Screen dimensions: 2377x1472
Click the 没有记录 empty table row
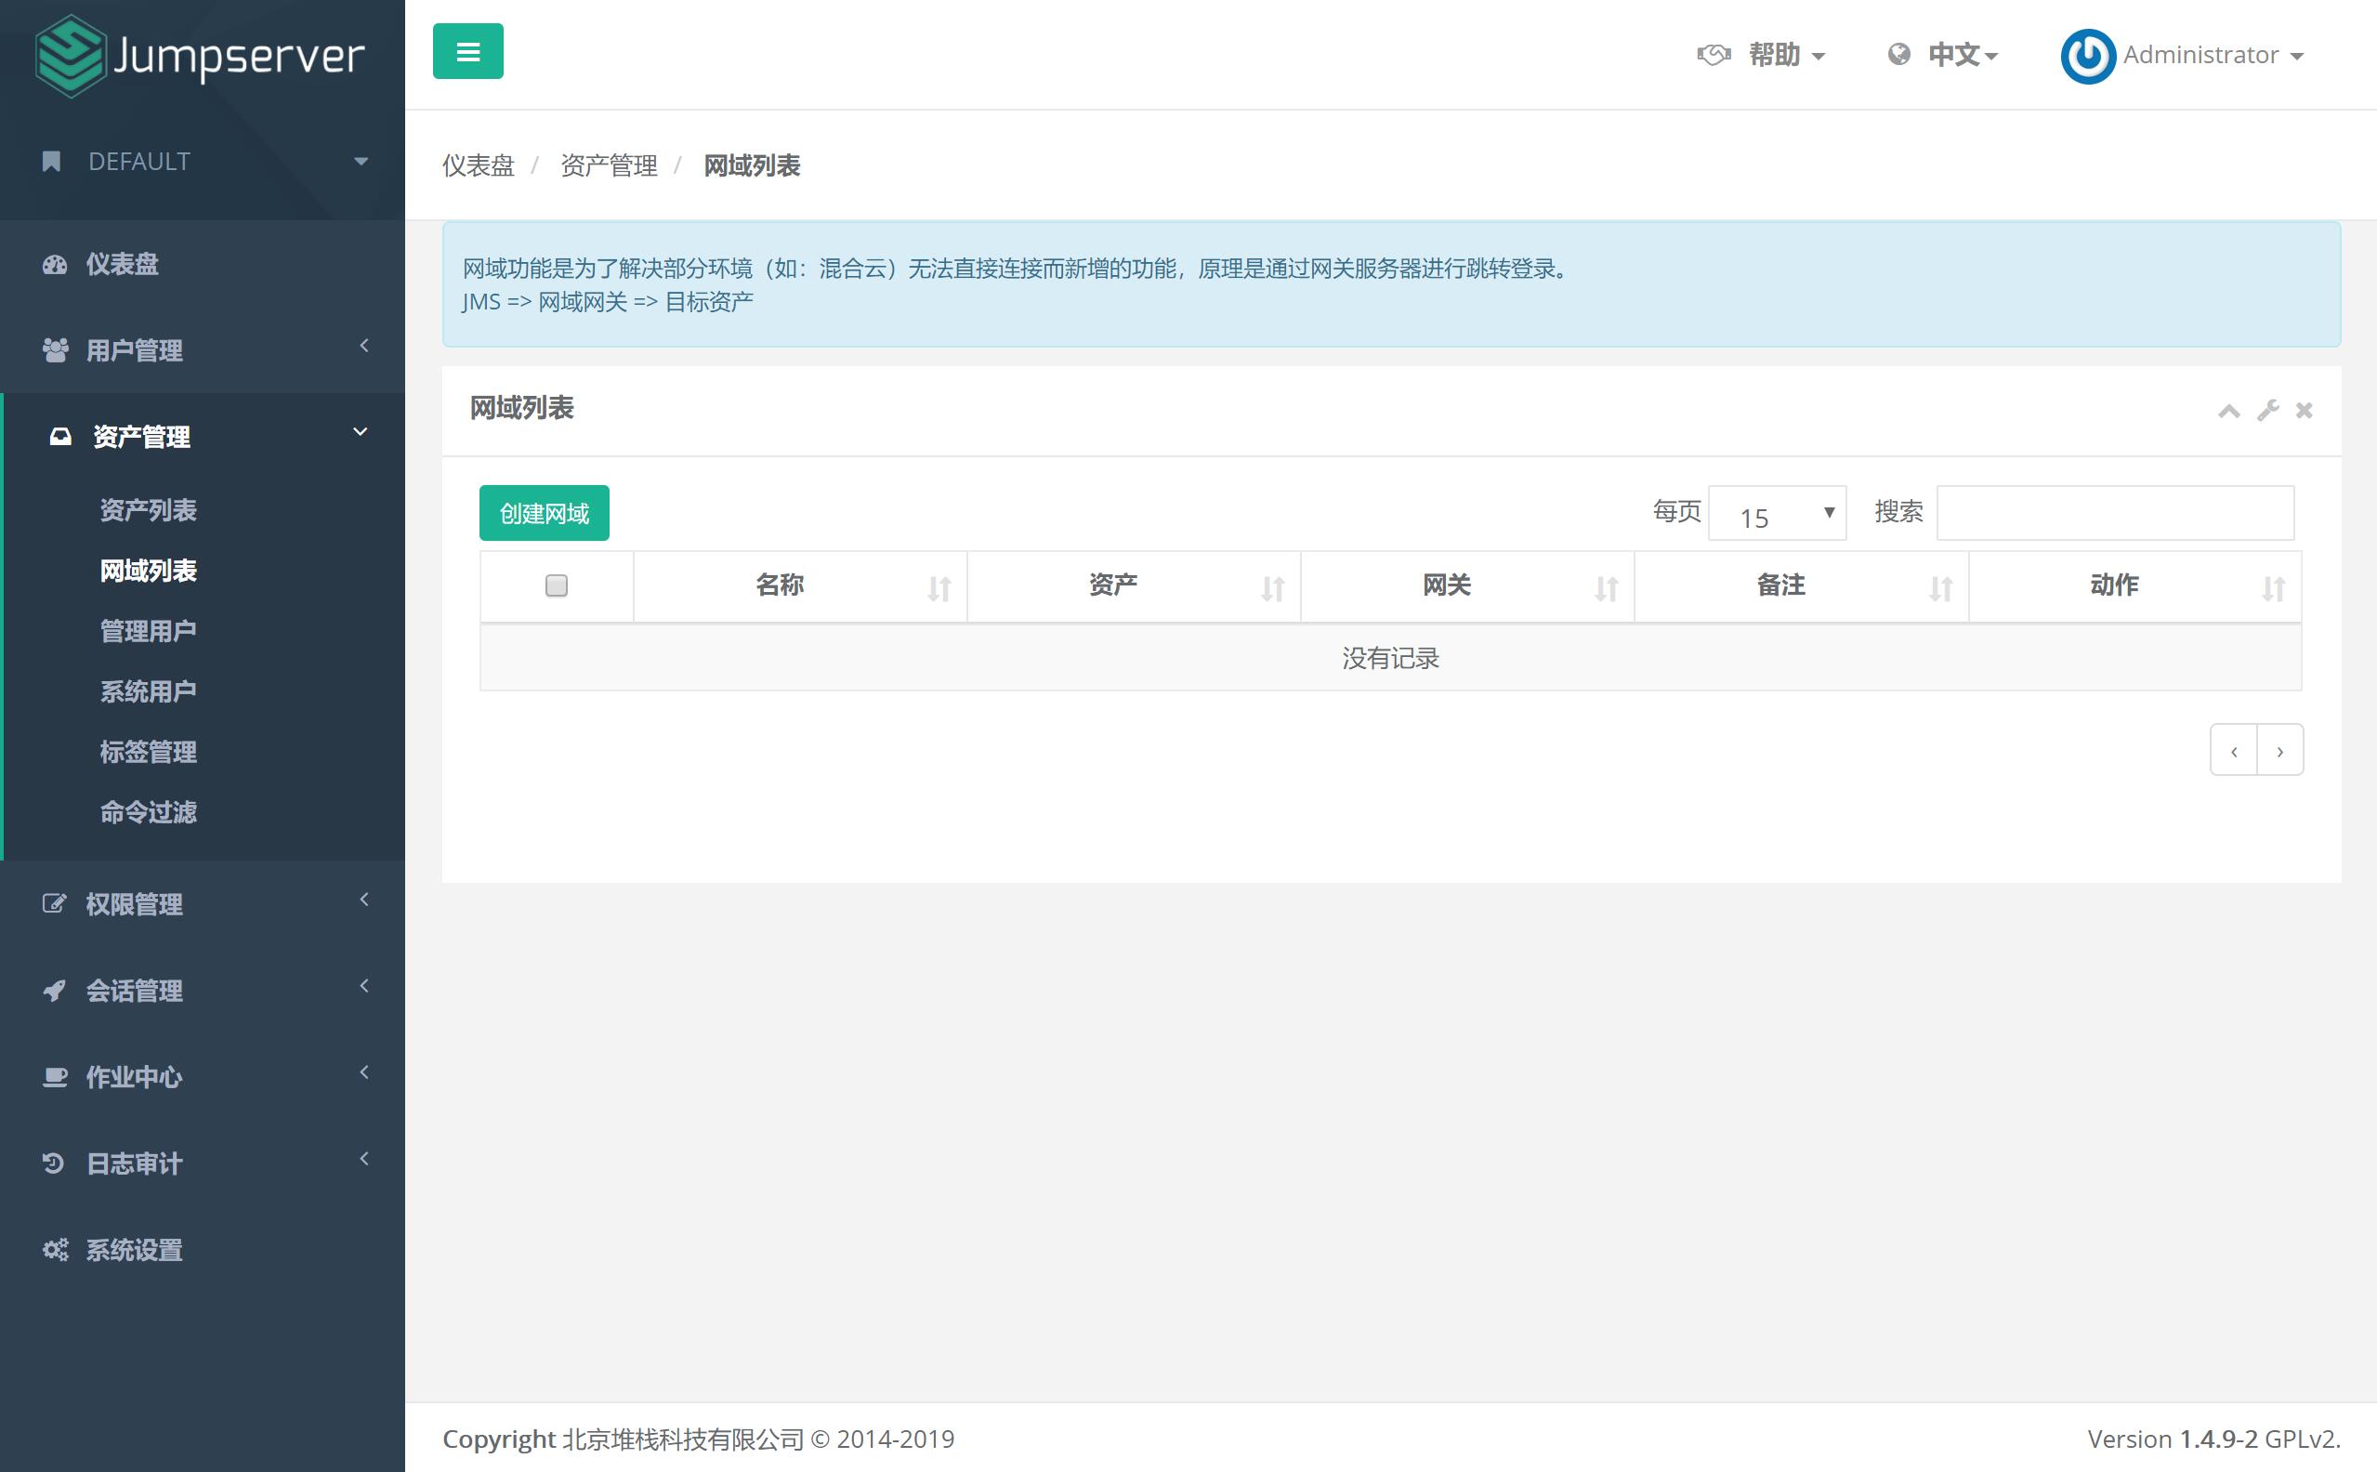(1391, 658)
